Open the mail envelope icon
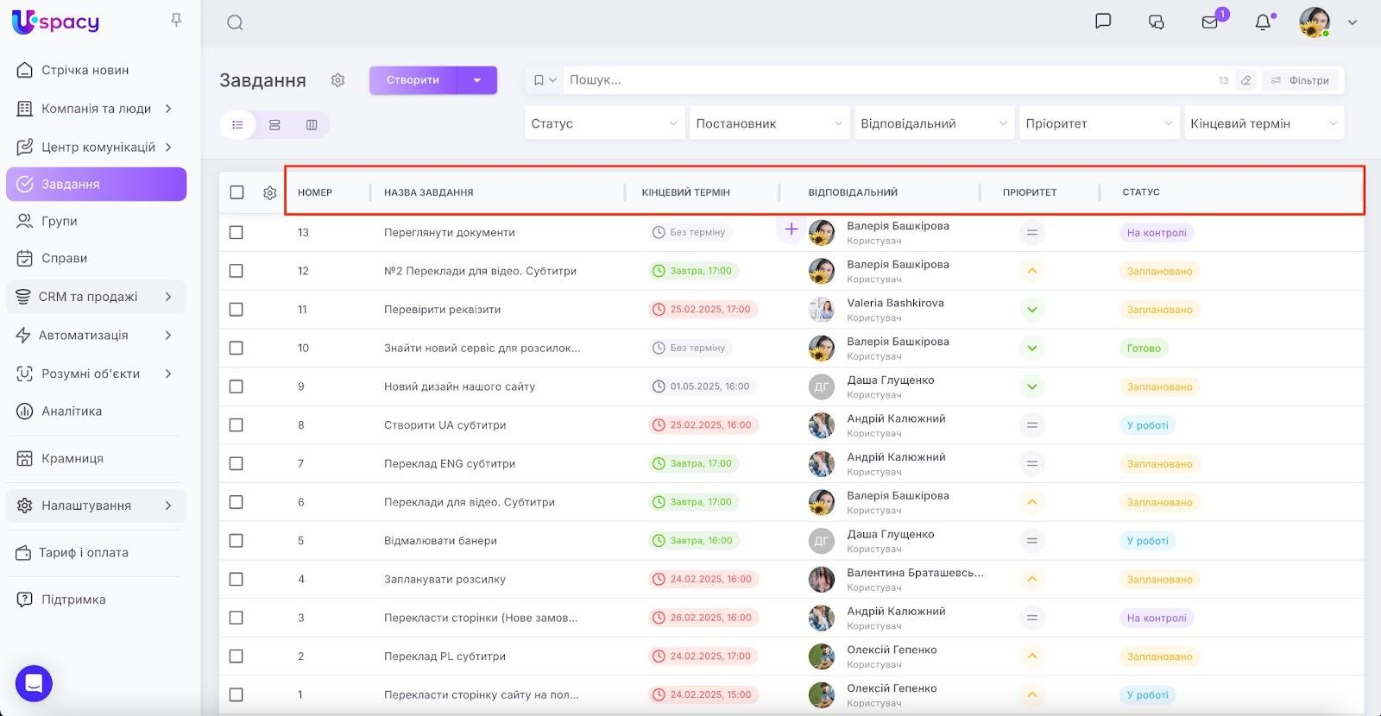 1210,22
